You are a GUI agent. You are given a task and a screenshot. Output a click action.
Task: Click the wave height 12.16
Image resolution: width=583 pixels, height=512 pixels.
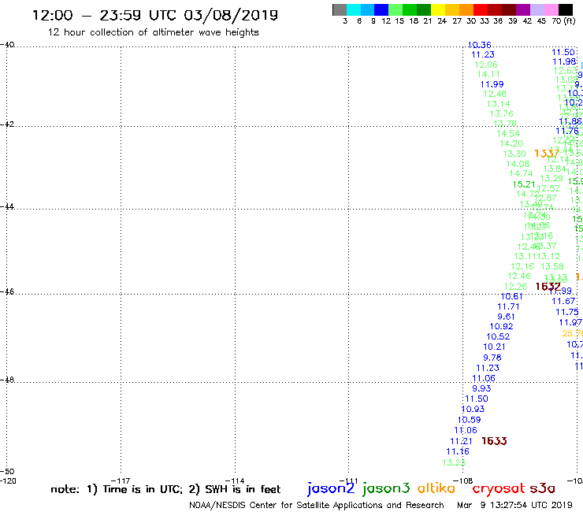tap(522, 266)
